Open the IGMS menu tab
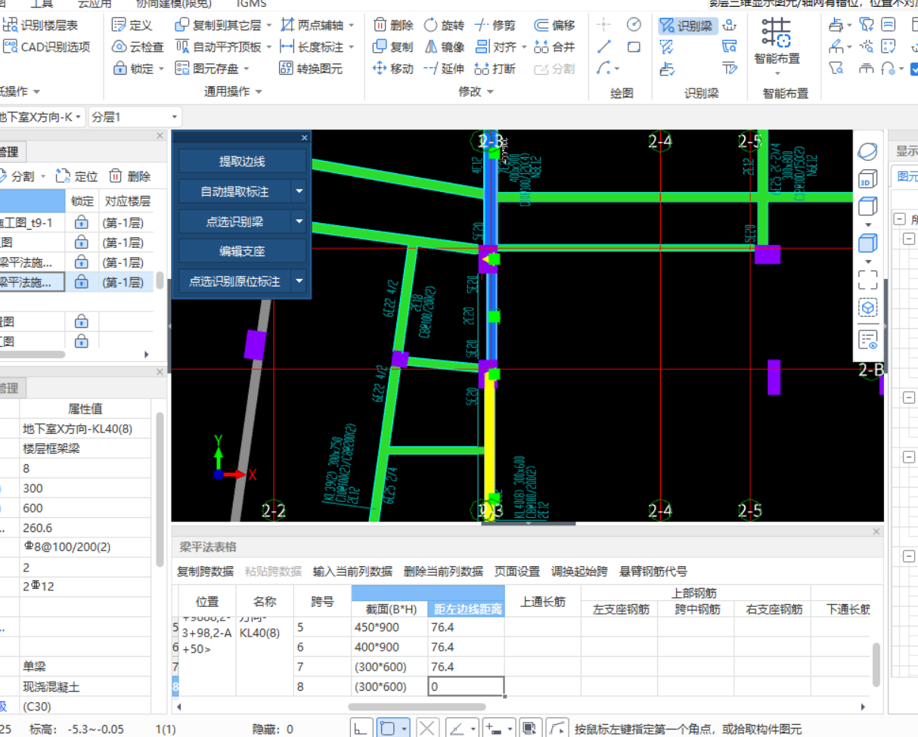Viewport: 918px width, 737px height. click(250, 4)
